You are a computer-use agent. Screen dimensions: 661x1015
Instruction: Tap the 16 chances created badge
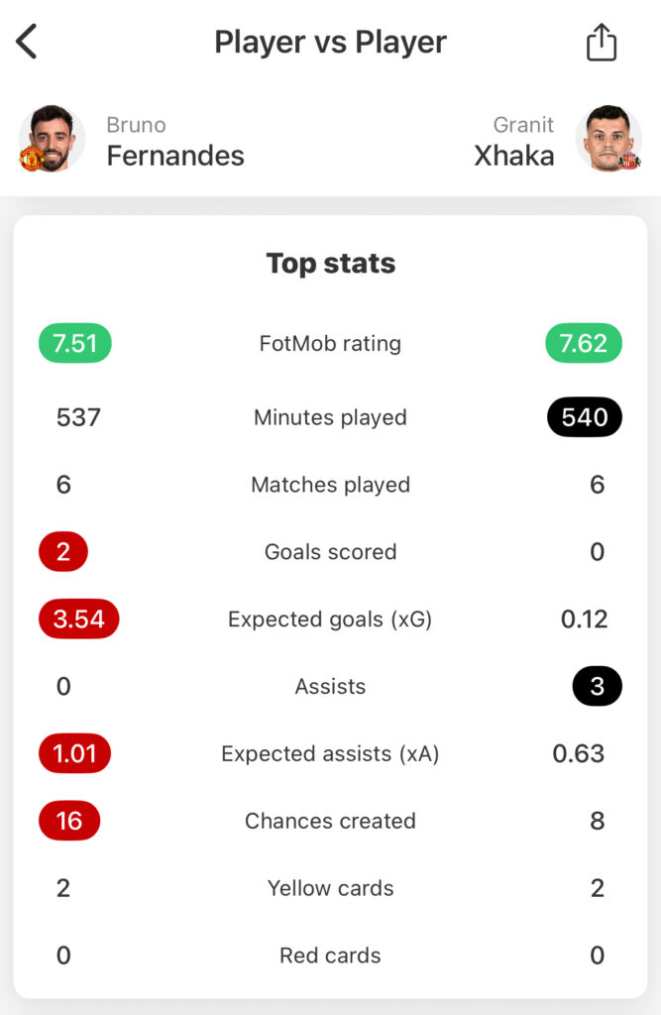pos(68,822)
